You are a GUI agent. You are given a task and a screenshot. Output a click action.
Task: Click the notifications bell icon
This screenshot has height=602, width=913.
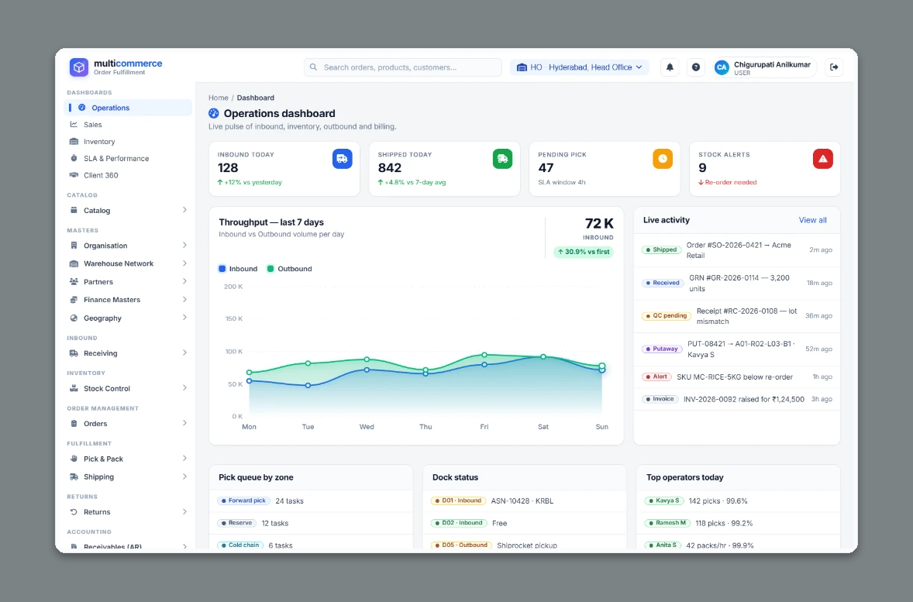coord(670,67)
